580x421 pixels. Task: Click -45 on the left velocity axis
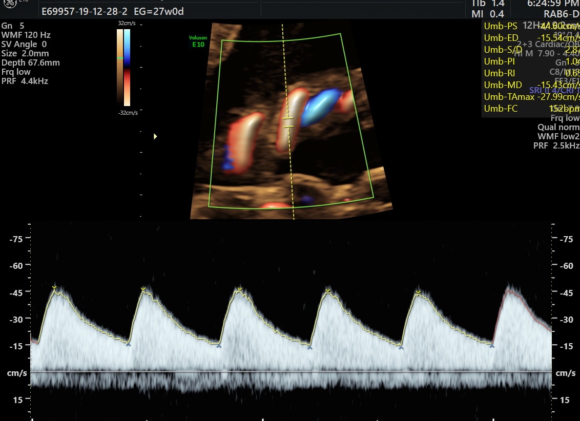coord(16,293)
